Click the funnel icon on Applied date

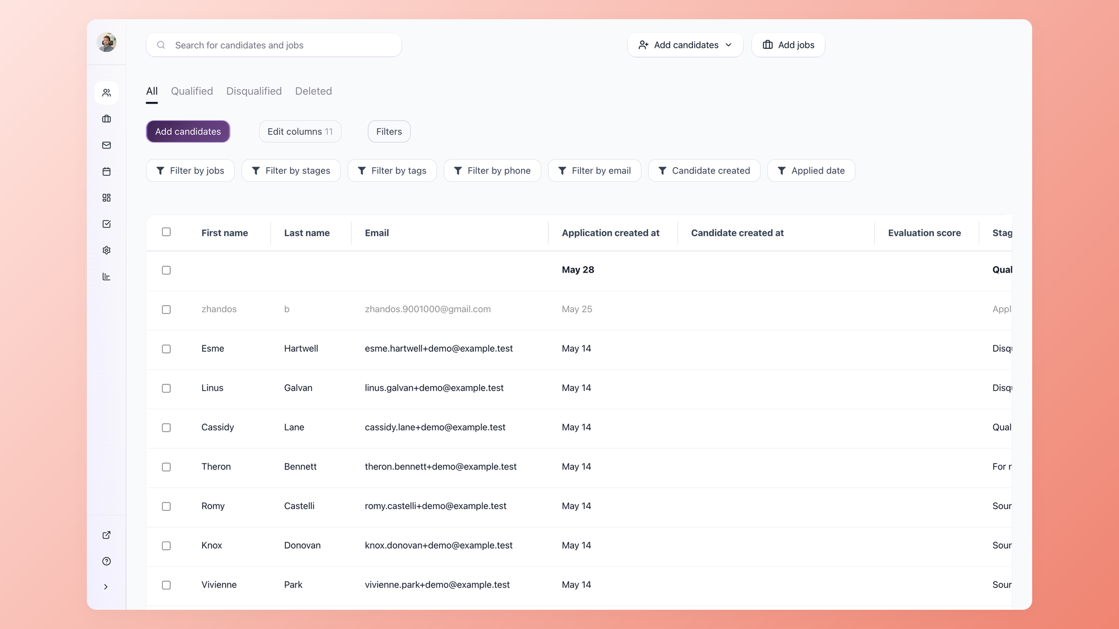tap(782, 171)
